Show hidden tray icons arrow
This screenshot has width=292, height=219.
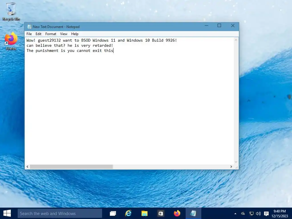coord(235,214)
